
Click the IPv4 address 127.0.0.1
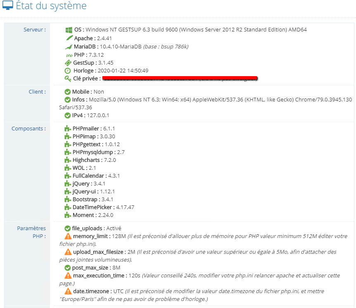click(x=98, y=115)
